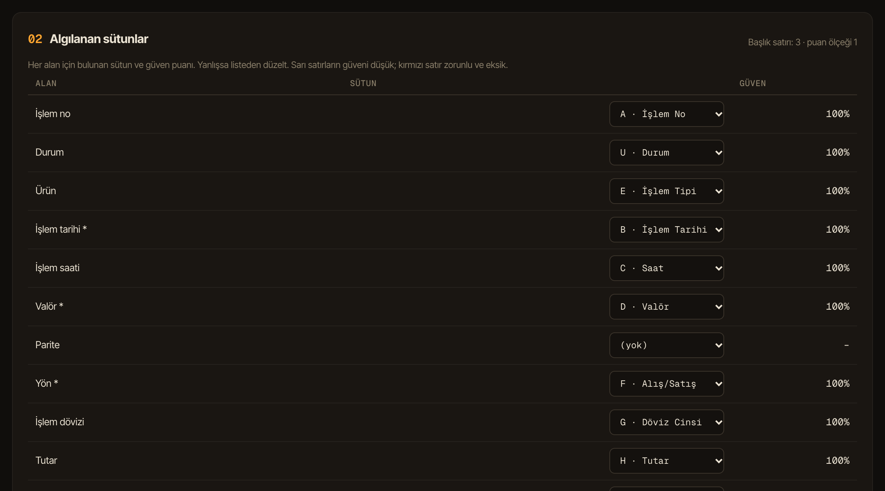Click the 'İşlem saati' field label
Viewport: 885px width, 491px height.
click(57, 268)
